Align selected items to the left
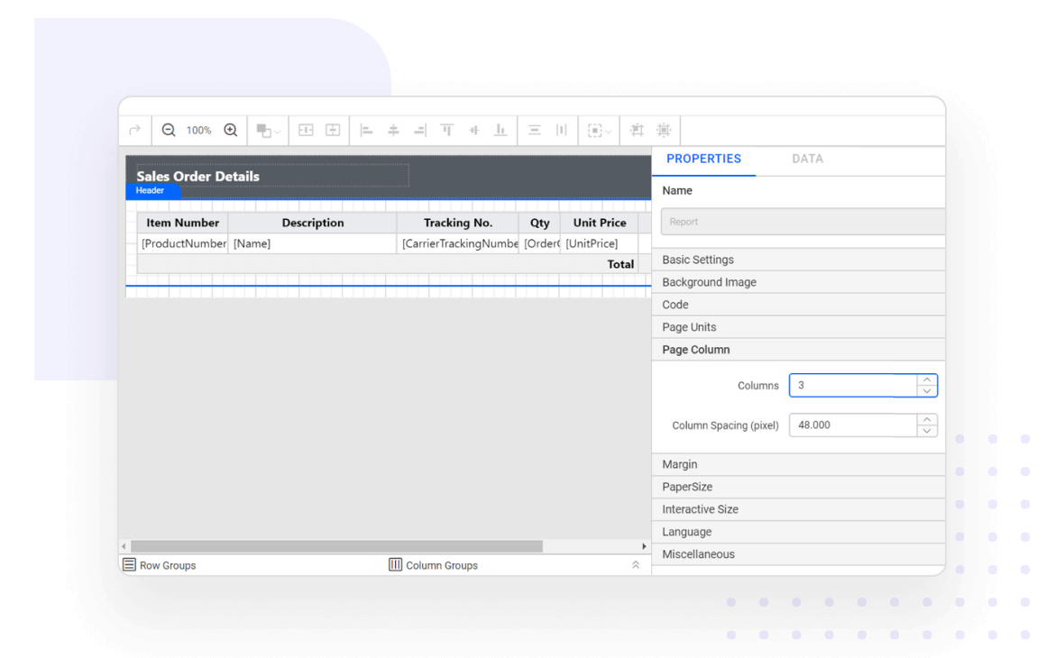 coord(366,130)
